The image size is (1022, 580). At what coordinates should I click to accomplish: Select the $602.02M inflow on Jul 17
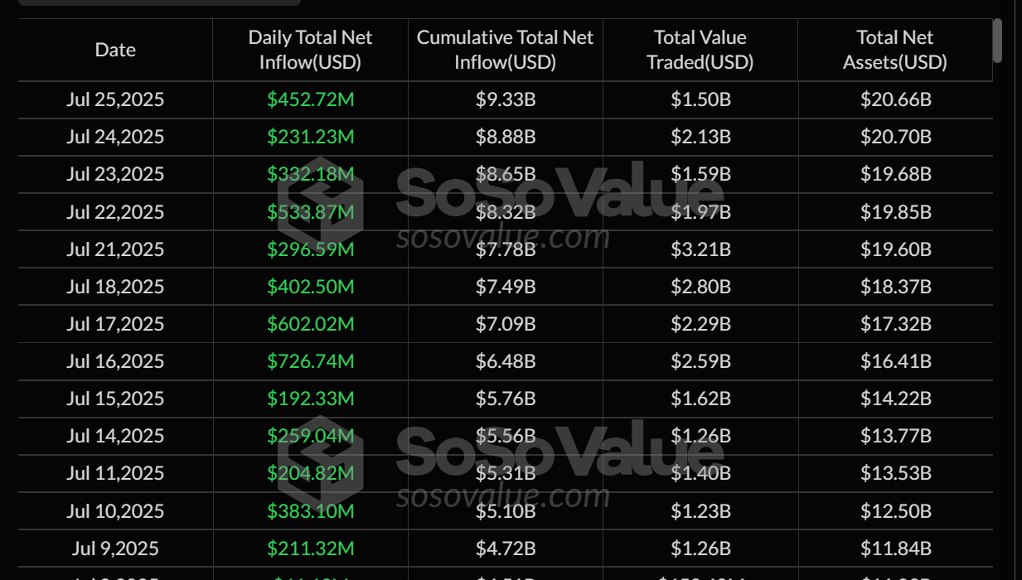(x=310, y=324)
